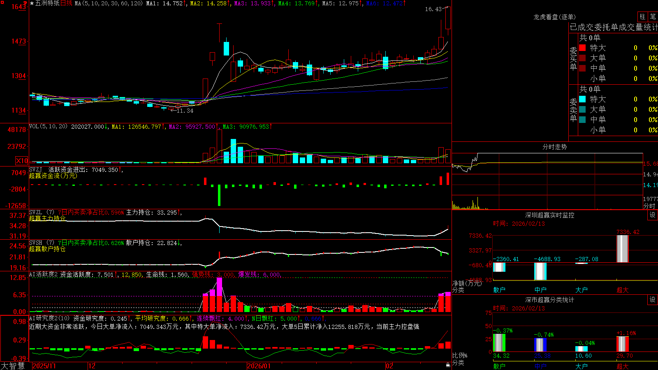Click the stock name 五洲特纸
658x370 pixels.
click(47, 3)
